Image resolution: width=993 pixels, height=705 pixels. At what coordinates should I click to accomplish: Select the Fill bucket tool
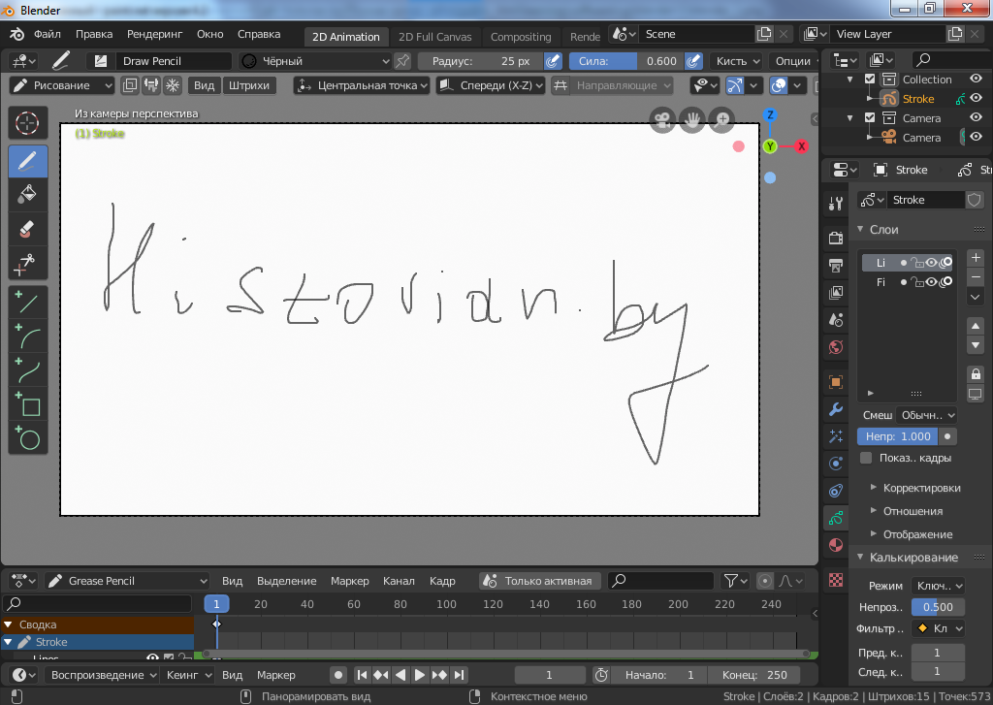[x=28, y=194]
